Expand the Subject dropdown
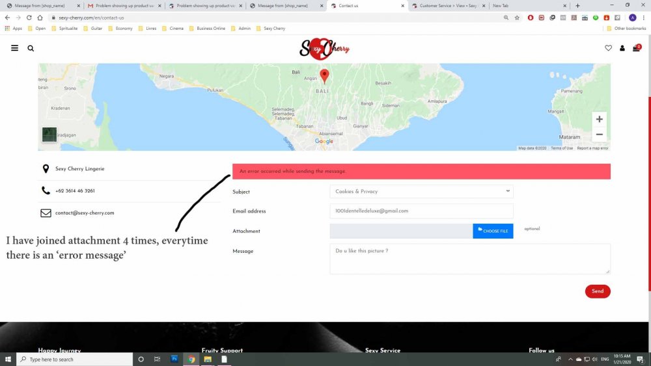The image size is (651, 366). coord(421,192)
